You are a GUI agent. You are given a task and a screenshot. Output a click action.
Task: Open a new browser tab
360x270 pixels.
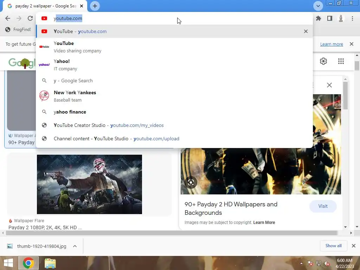(95, 6)
